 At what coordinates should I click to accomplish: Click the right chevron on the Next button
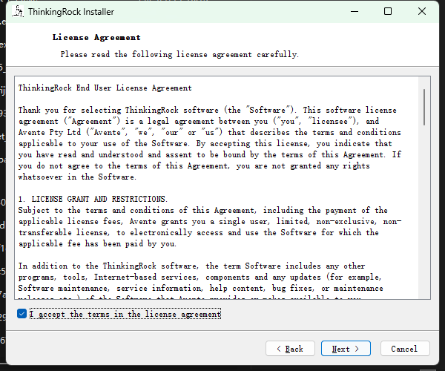click(x=357, y=349)
